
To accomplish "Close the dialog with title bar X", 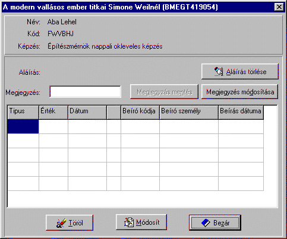I will 279,7.
